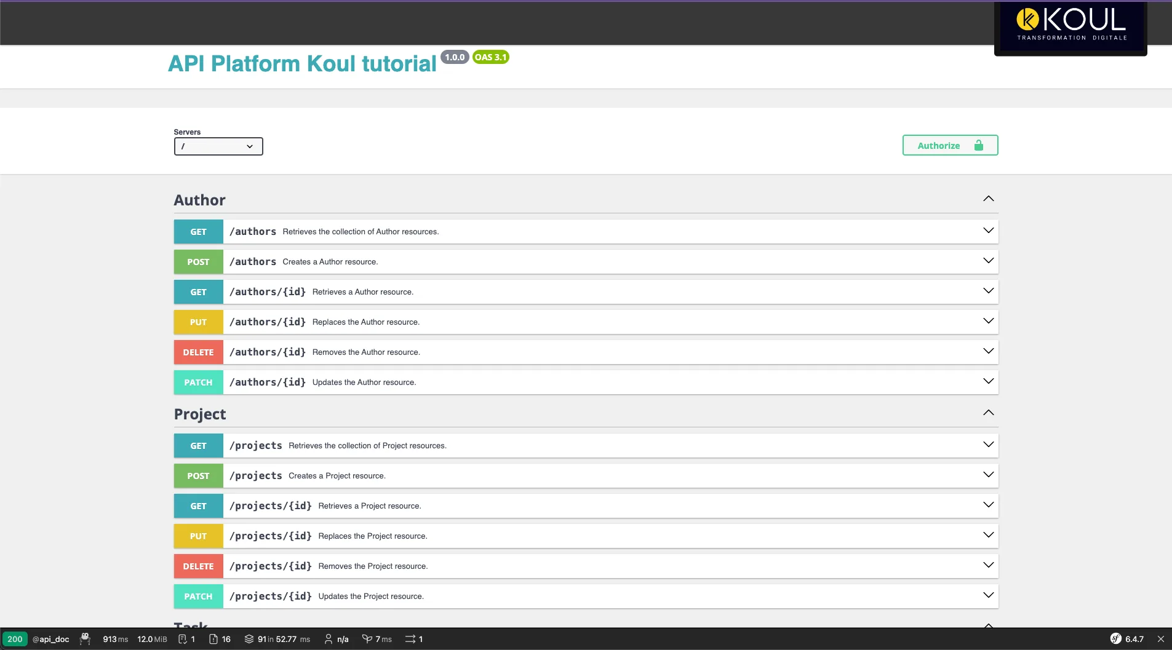The width and height of the screenshot is (1172, 650).
Task: Click the 1.0.0 version badge
Action: tap(455, 57)
